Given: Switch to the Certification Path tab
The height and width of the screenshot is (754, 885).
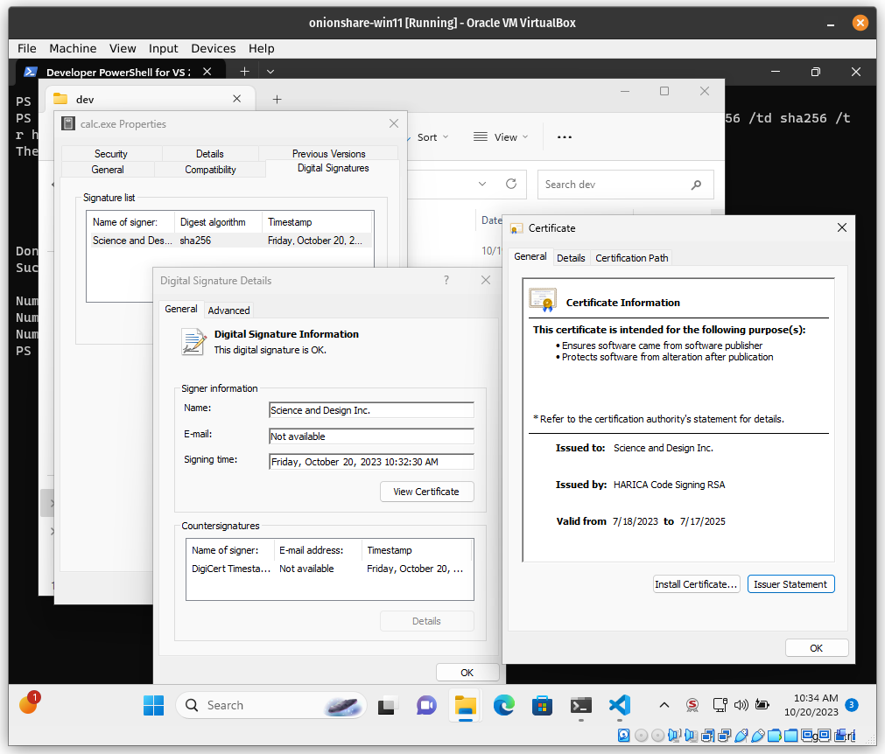Looking at the screenshot, I should pos(631,258).
